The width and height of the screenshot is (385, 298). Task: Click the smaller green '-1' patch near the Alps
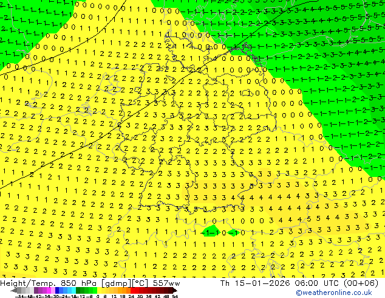(234, 232)
